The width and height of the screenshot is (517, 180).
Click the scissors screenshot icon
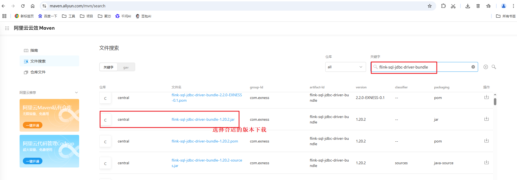[453, 6]
